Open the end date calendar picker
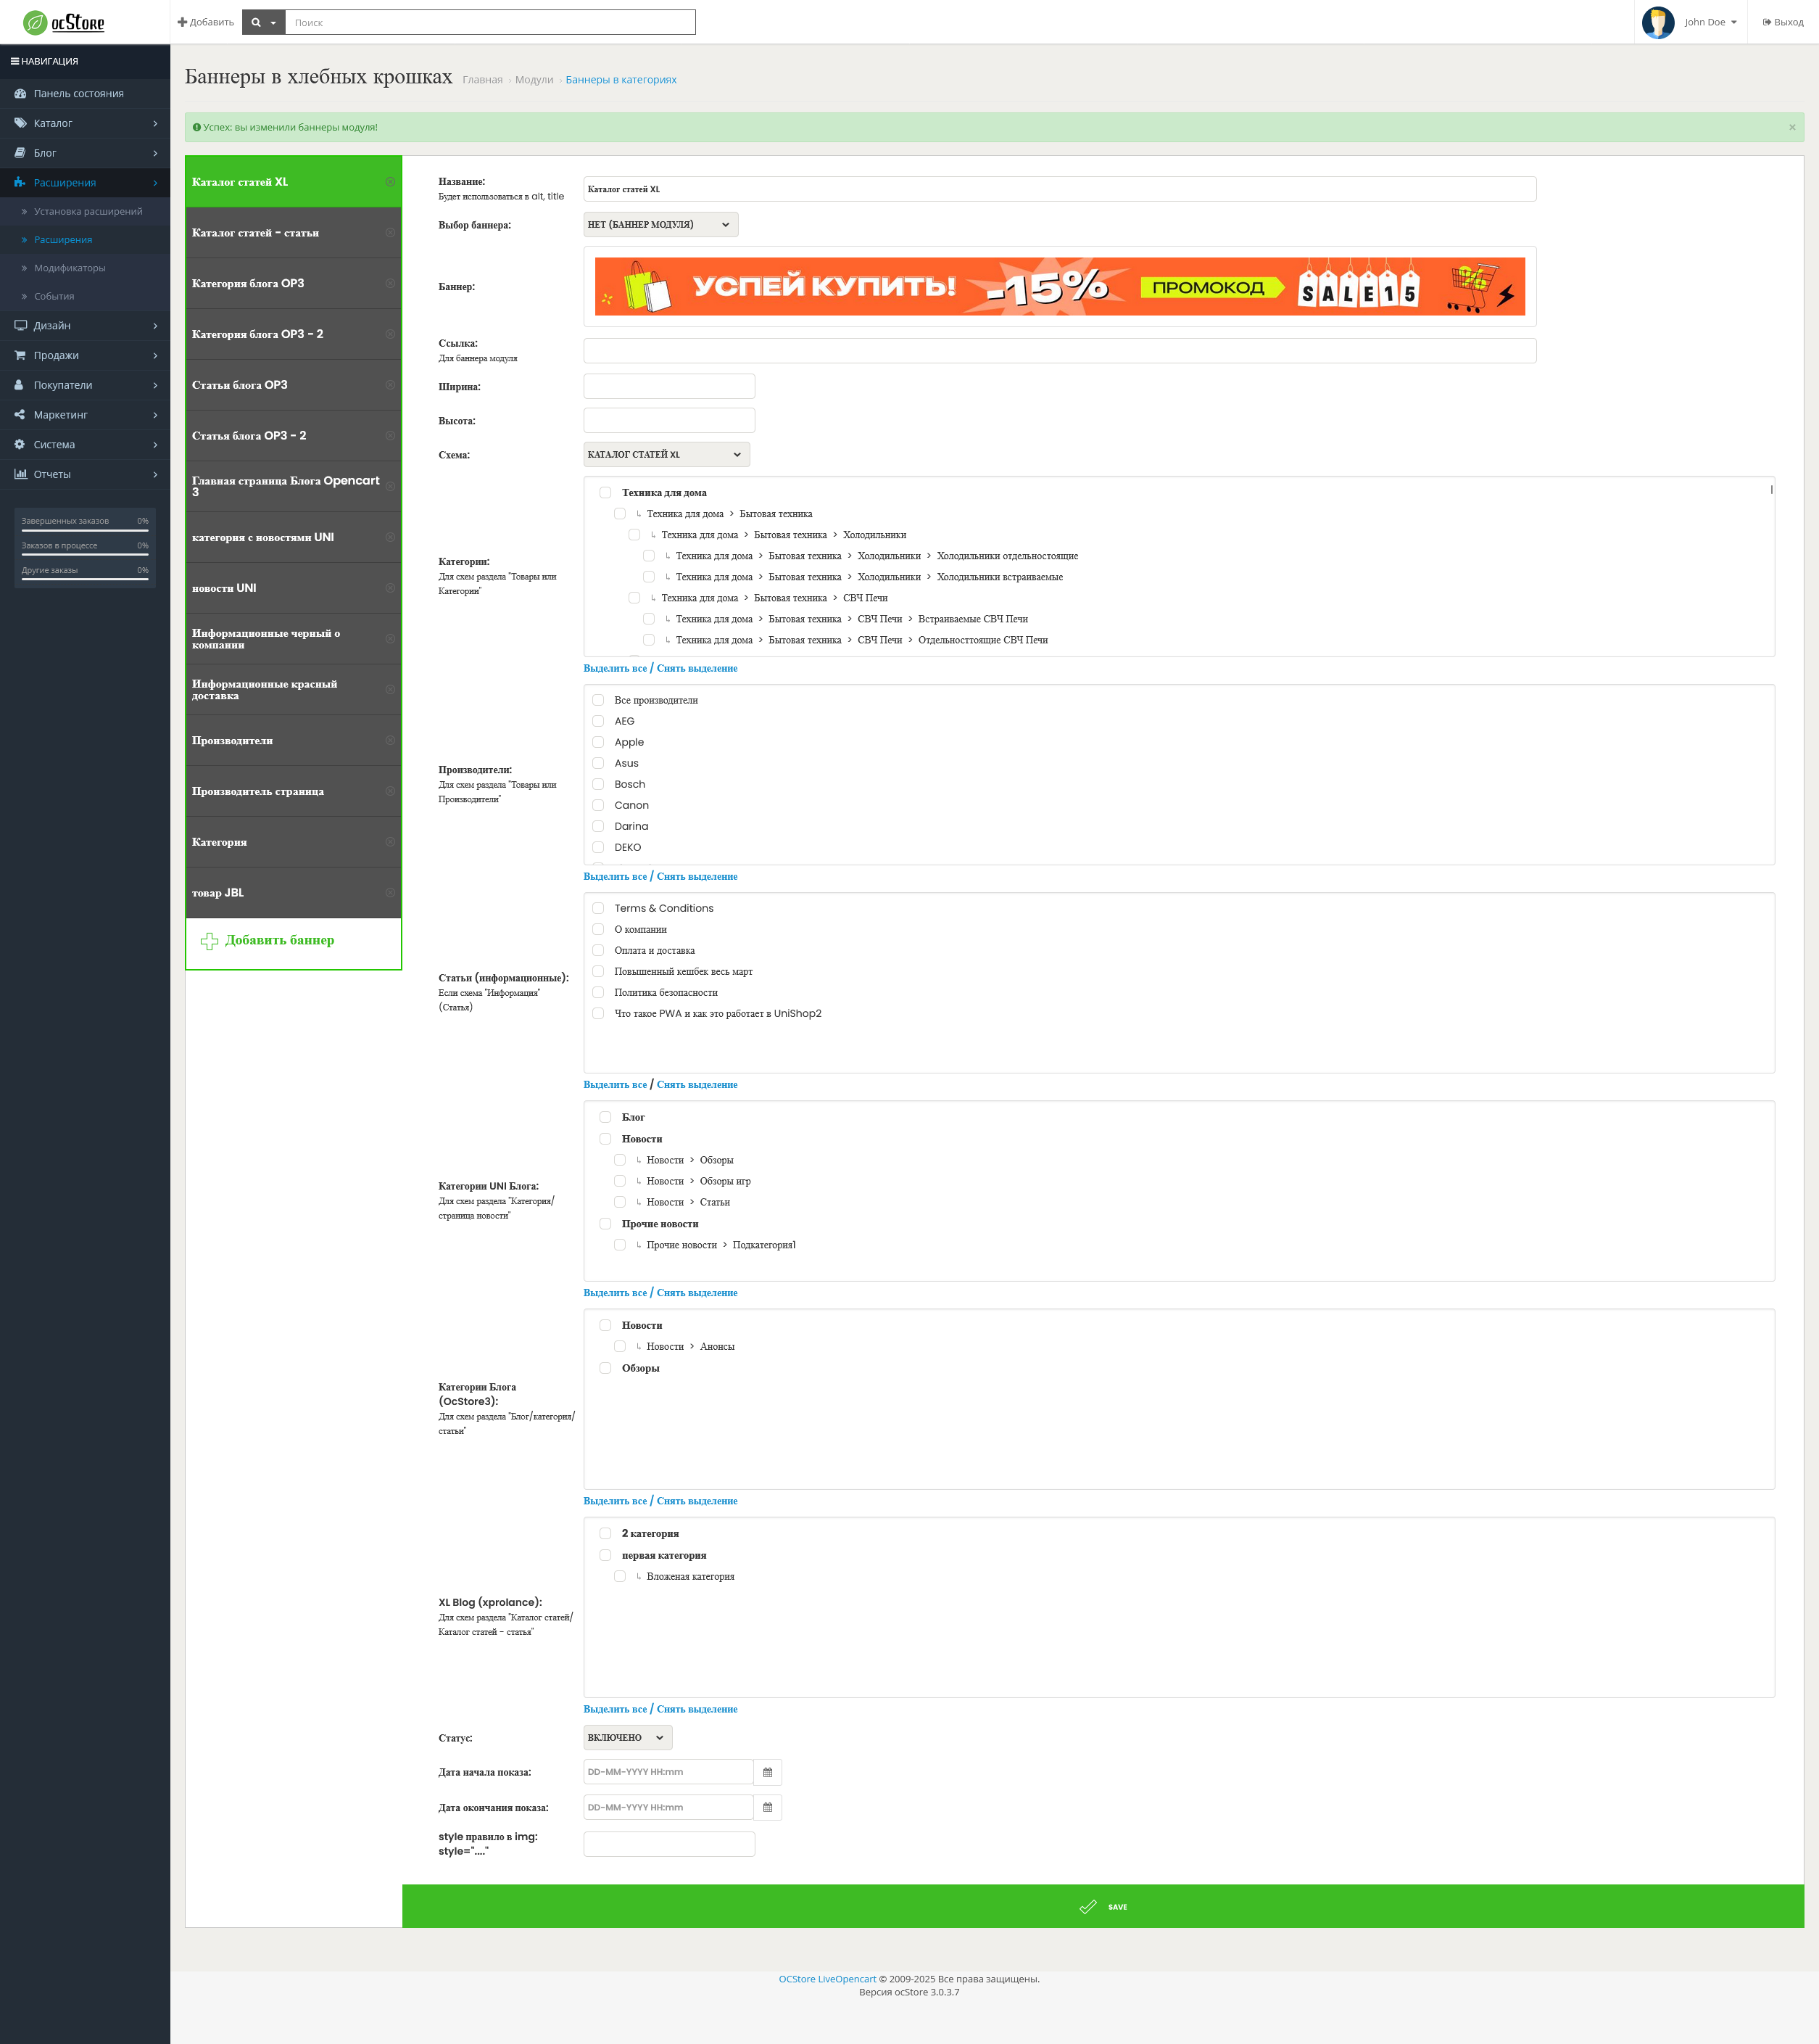Screen dimensions: 1819x2044 pos(768,1807)
